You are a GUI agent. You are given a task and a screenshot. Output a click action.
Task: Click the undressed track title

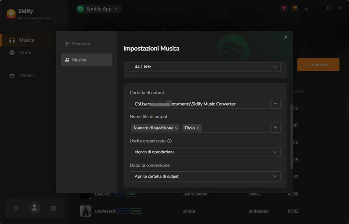(x=105, y=211)
